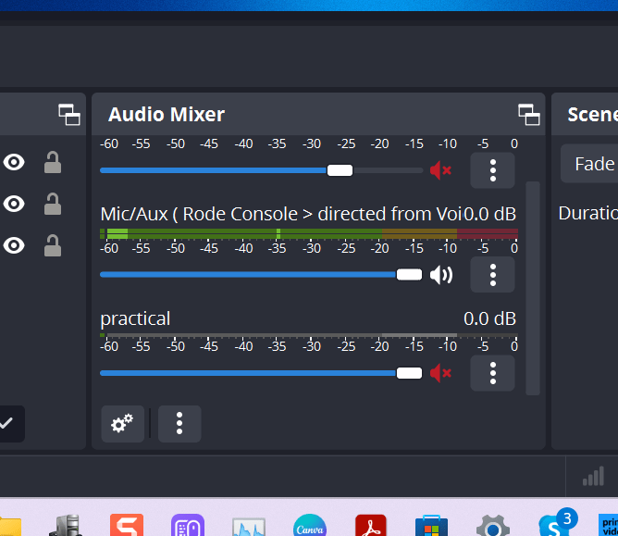This screenshot has width=618, height=536.
Task: Click the Mic/Aux Rode Console label
Action: (281, 214)
